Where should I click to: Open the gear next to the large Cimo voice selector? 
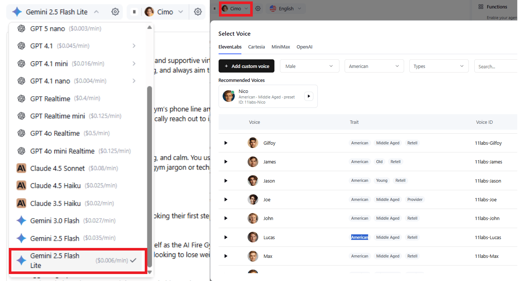198,12
